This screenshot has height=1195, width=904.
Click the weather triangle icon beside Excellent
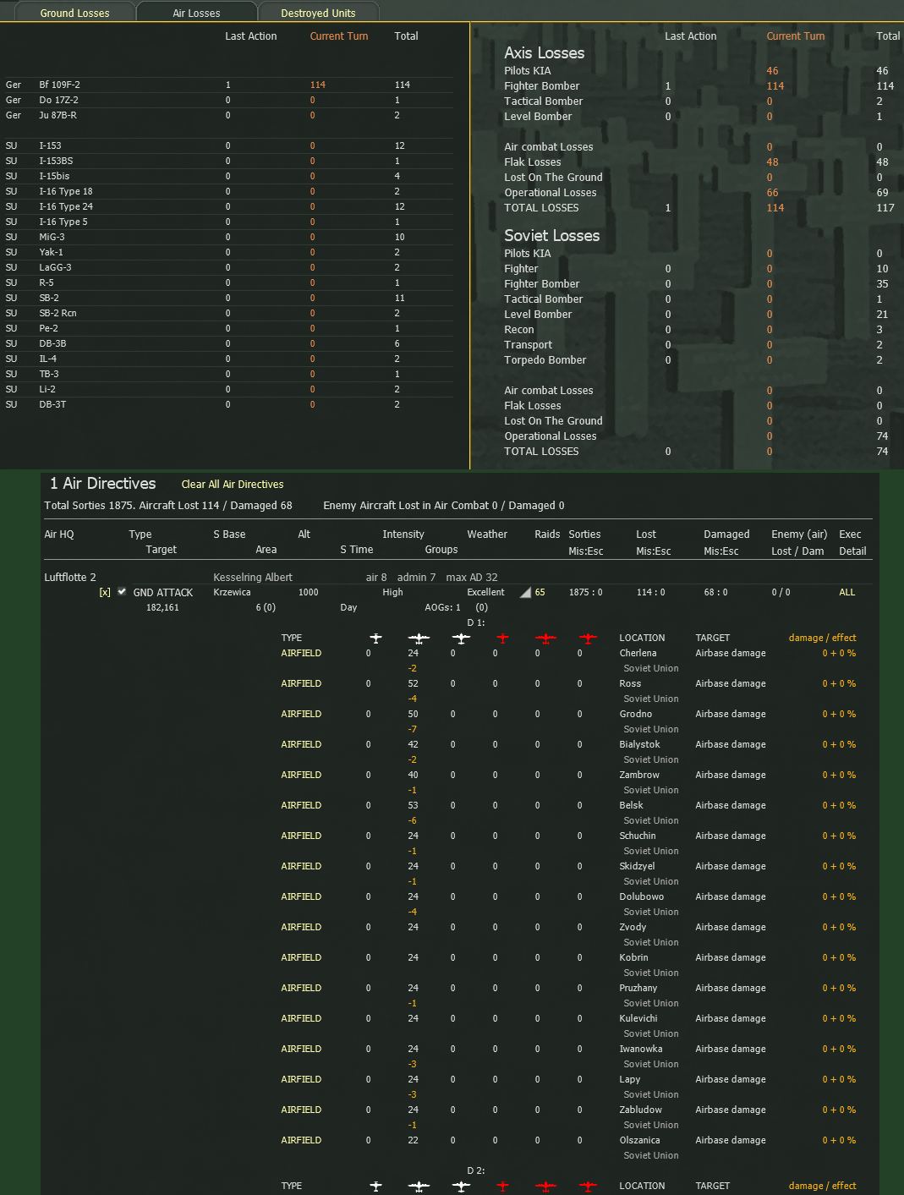pos(525,592)
